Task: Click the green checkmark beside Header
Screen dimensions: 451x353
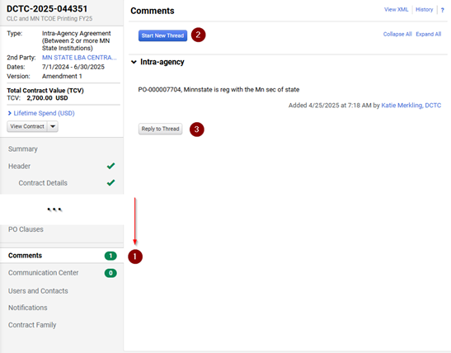Action: 110,166
